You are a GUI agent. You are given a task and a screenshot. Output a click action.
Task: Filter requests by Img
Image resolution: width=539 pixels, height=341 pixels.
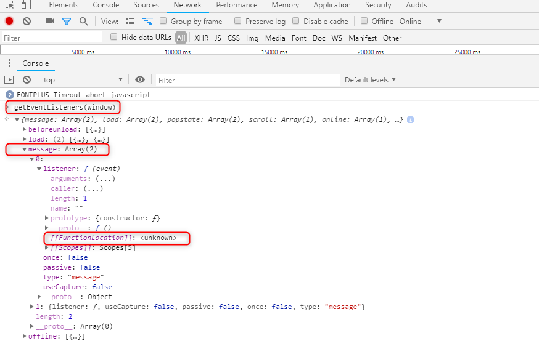(252, 38)
